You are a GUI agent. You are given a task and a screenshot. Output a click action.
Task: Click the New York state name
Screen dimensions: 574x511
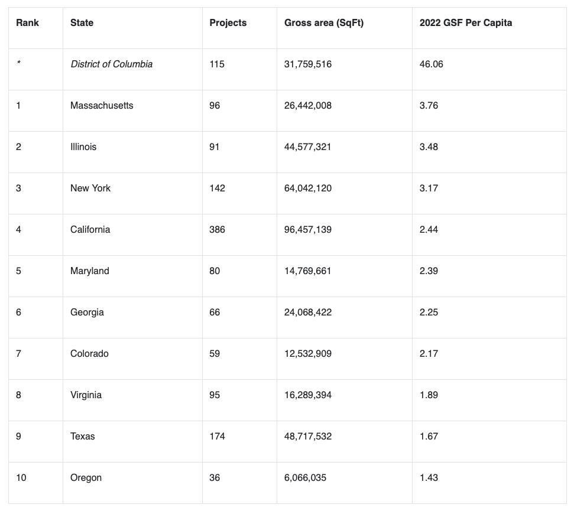[x=90, y=188]
